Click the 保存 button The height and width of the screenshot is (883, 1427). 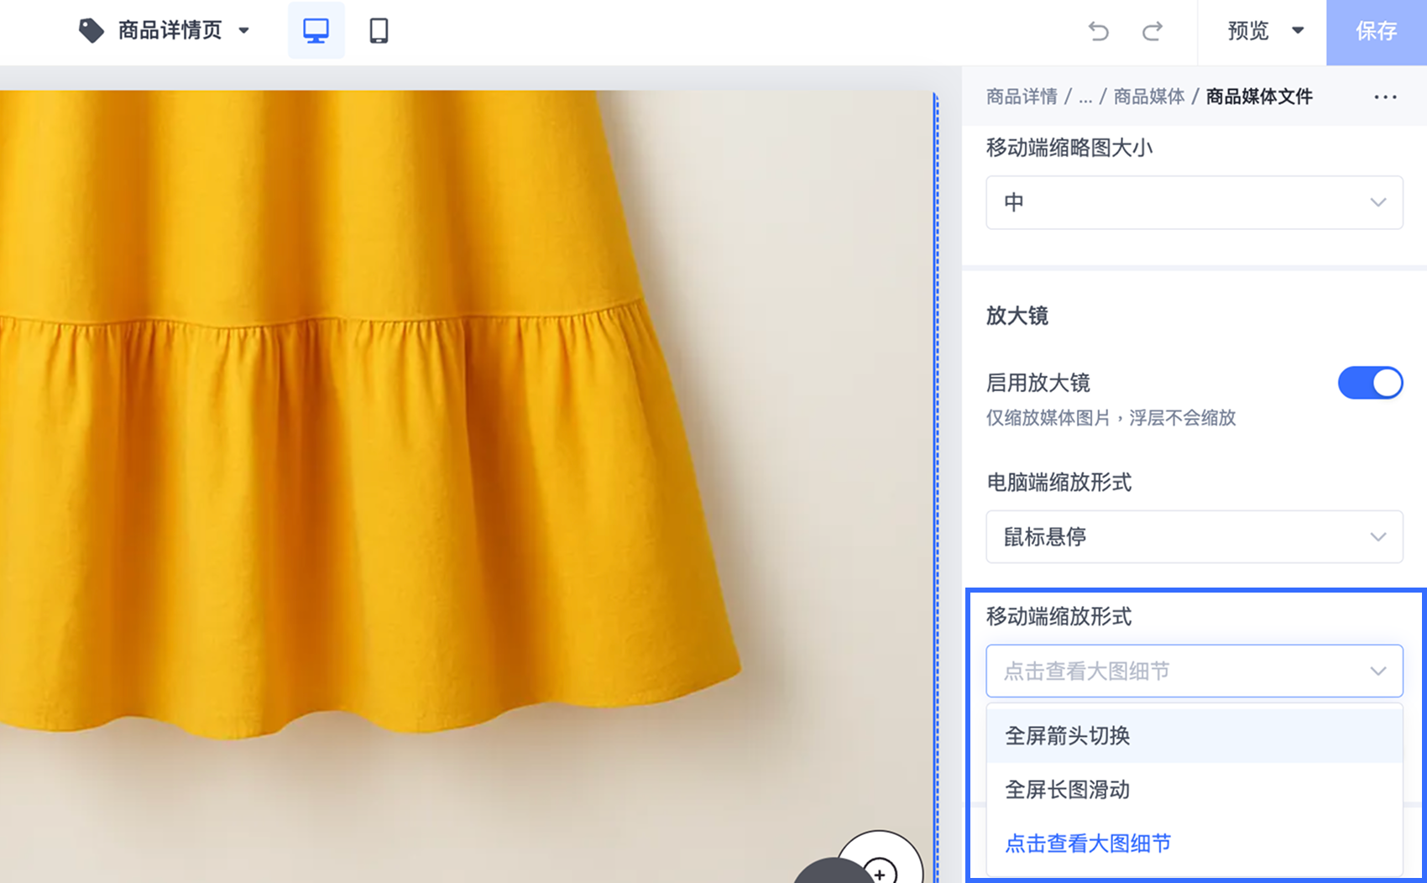click(1376, 32)
